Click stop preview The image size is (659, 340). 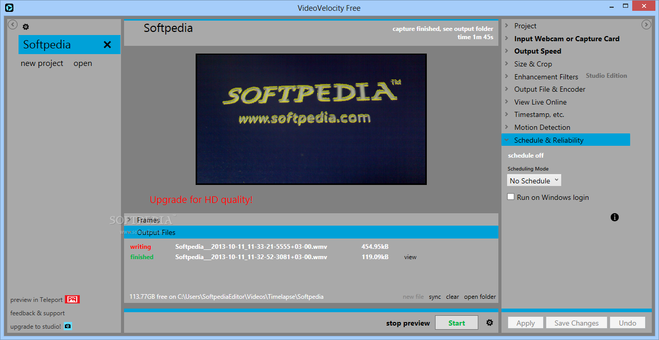(x=408, y=323)
